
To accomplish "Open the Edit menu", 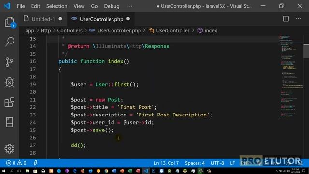I will pos(35,6).
